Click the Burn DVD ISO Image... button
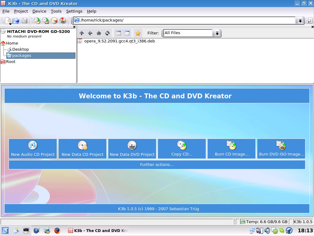Viewport: 314px width, 236px height. [281, 149]
